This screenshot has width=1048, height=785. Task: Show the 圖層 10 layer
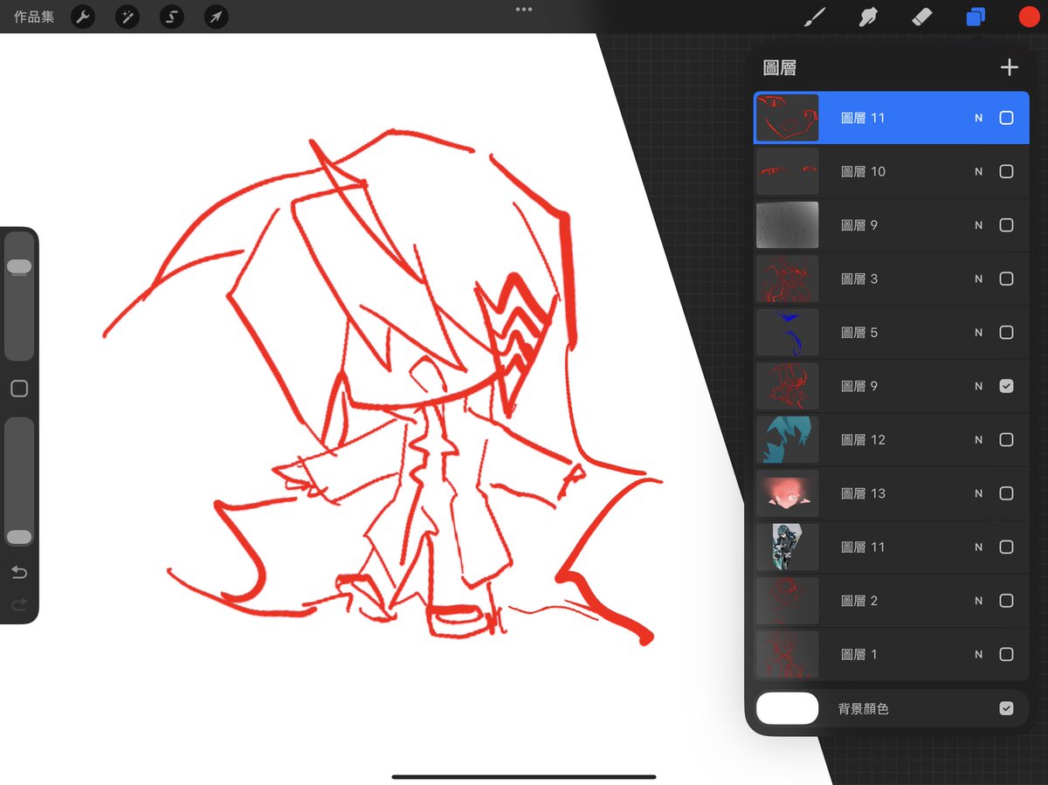coord(1006,172)
